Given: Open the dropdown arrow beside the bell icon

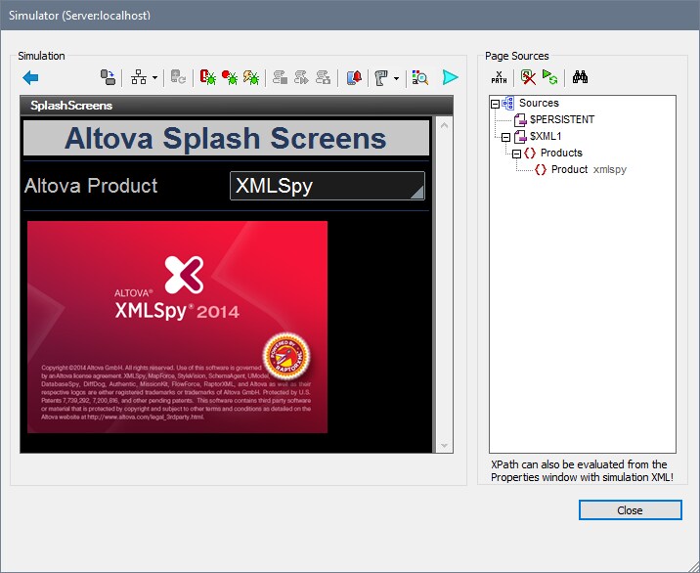Looking at the screenshot, I should point(396,78).
